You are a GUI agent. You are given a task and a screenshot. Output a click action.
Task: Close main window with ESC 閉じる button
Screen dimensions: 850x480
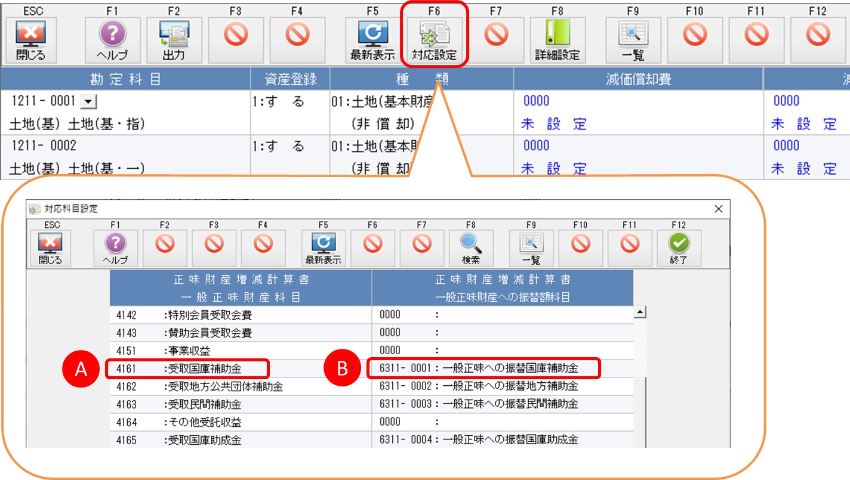(x=31, y=40)
